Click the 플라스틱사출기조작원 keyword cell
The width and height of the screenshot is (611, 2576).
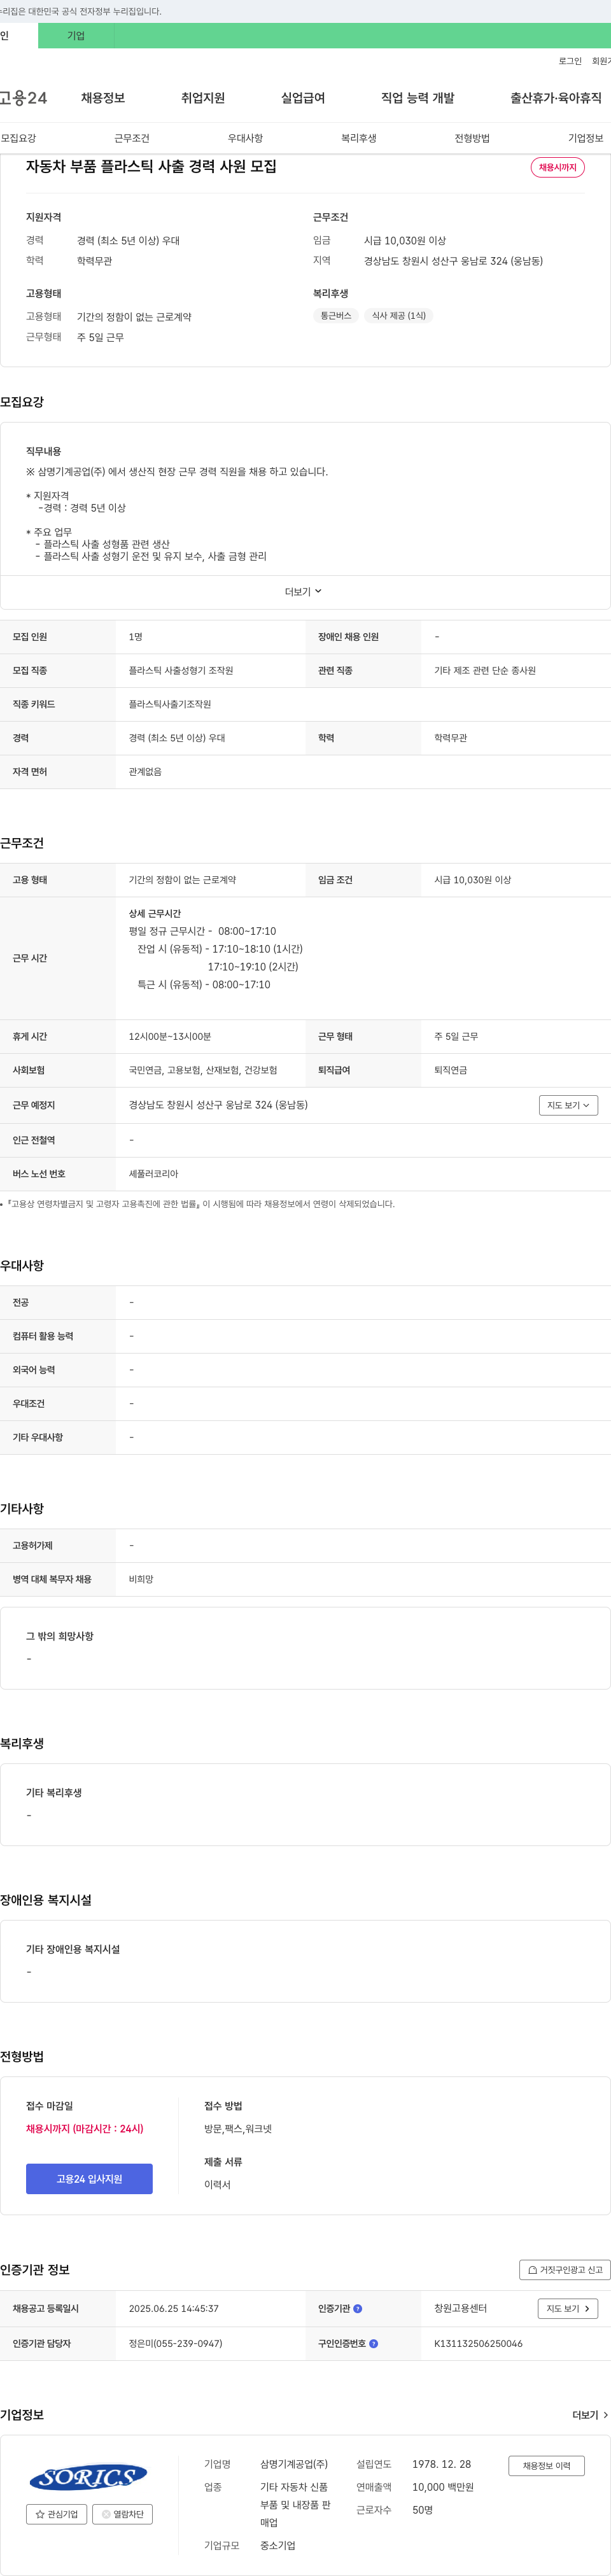pyautogui.click(x=170, y=705)
